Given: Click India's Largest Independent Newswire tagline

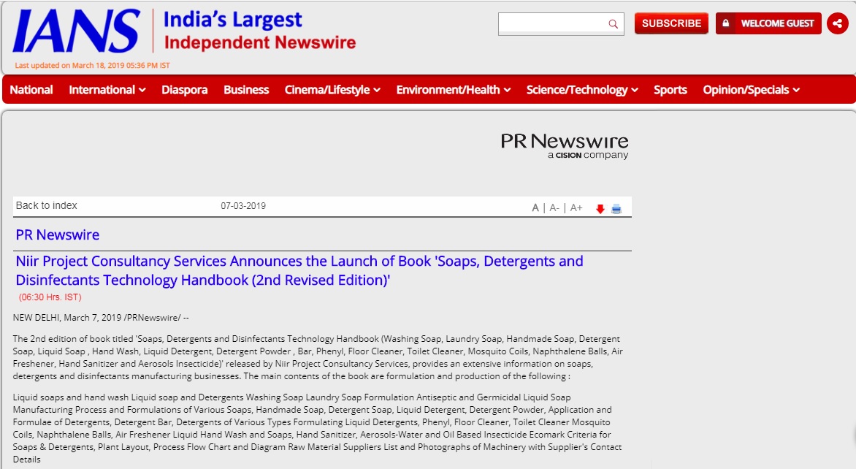Looking at the screenshot, I should (x=259, y=31).
